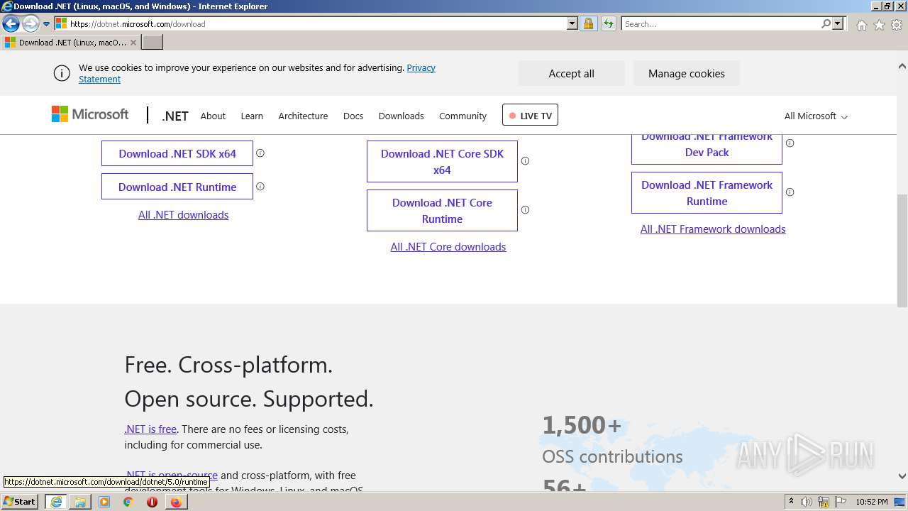The width and height of the screenshot is (908, 511).
Task: Click the browser Back arrow button
Action: tap(11, 24)
